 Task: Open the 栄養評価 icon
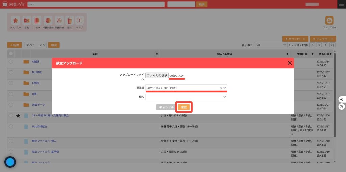[59, 21]
